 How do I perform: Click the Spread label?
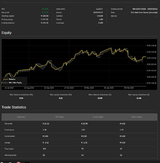[114, 16]
